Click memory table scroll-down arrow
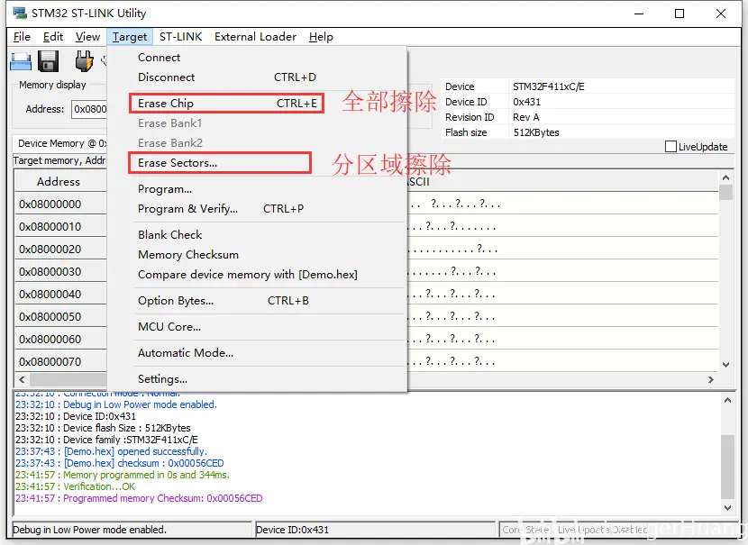The image size is (748, 545). point(725,365)
